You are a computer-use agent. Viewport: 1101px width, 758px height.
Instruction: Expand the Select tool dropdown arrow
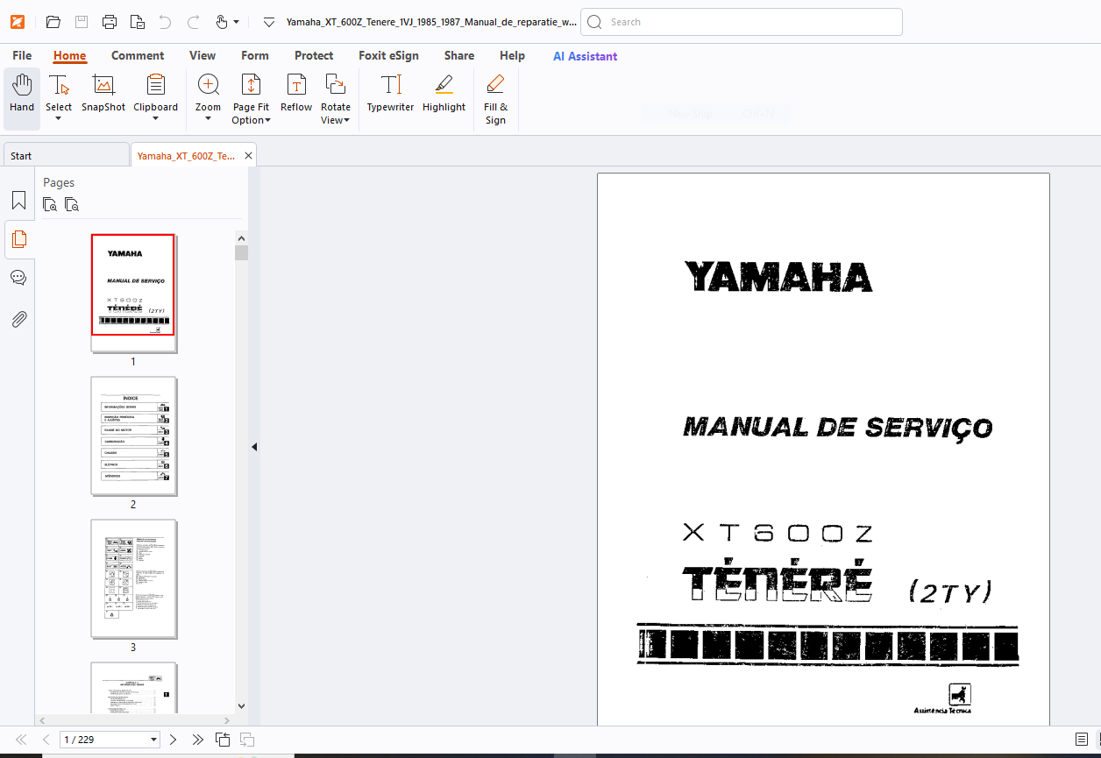click(59, 119)
